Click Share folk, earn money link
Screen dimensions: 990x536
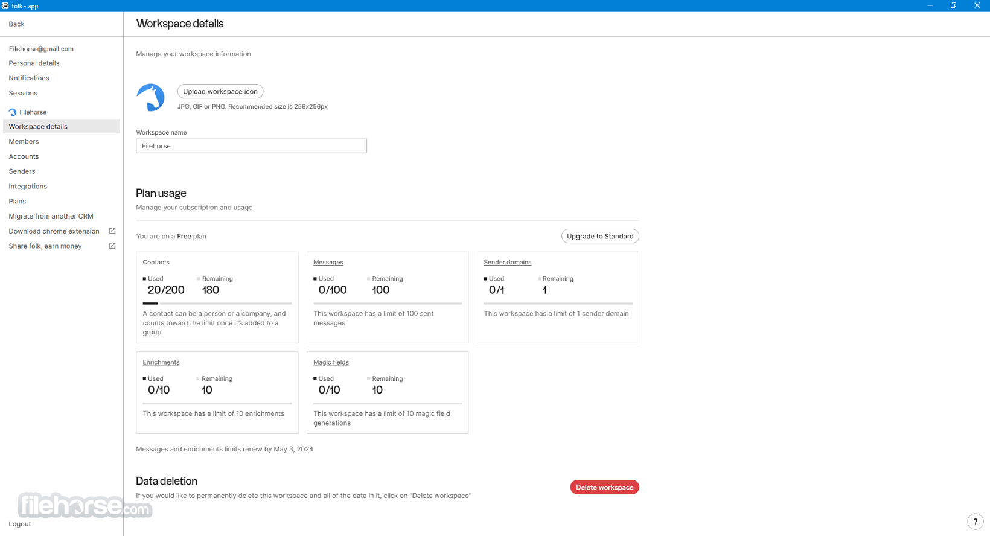point(45,247)
